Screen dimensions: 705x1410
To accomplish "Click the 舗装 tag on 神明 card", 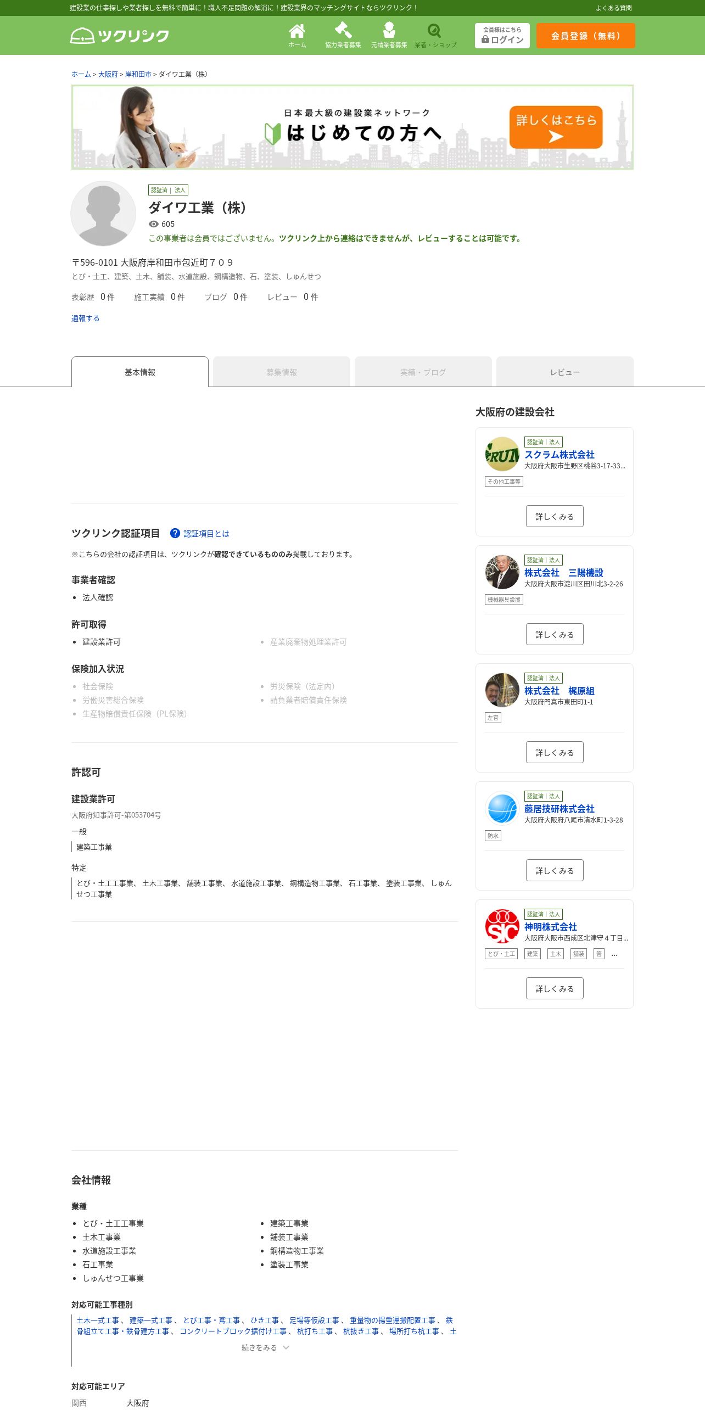I will click(579, 954).
